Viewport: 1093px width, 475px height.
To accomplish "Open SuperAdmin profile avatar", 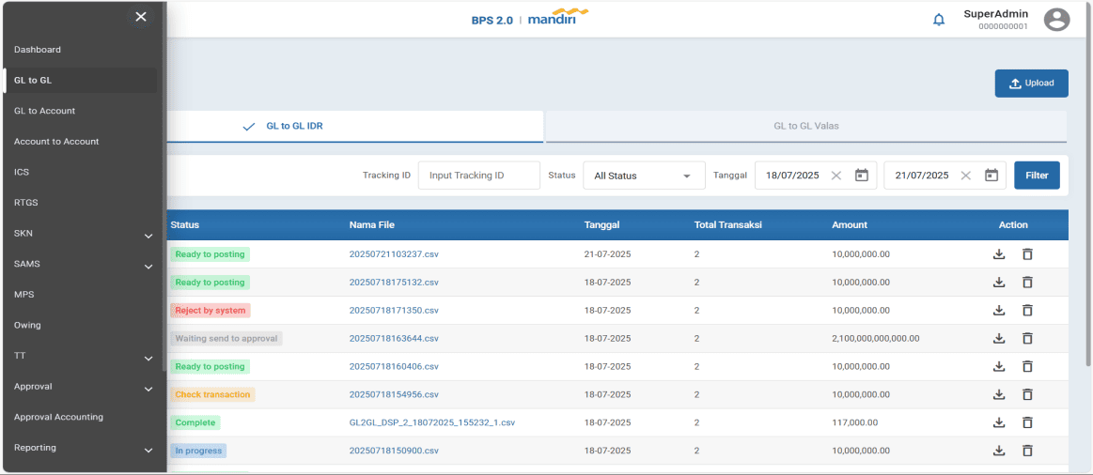I will tap(1056, 20).
